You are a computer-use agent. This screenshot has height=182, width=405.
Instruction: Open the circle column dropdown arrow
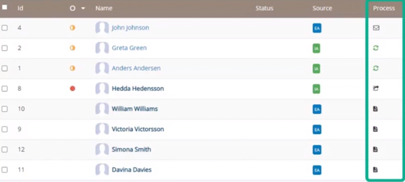pos(83,8)
